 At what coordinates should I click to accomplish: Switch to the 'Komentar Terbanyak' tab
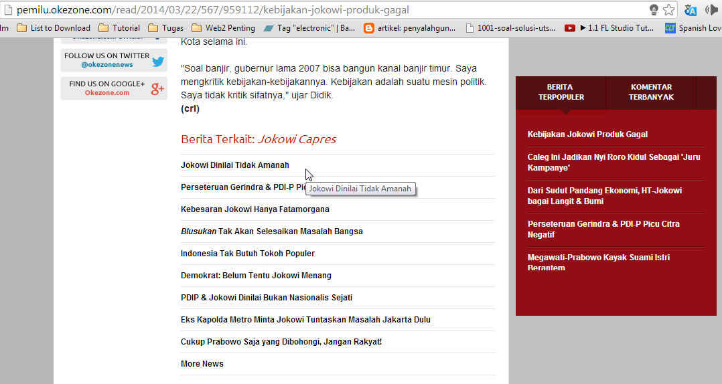click(x=651, y=92)
